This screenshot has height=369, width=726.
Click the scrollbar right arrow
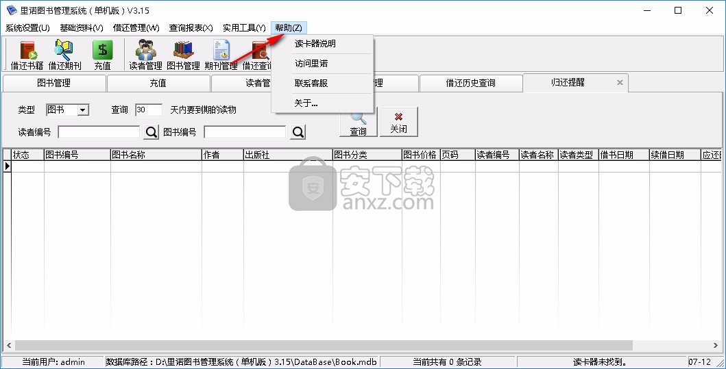pyautogui.click(x=716, y=346)
